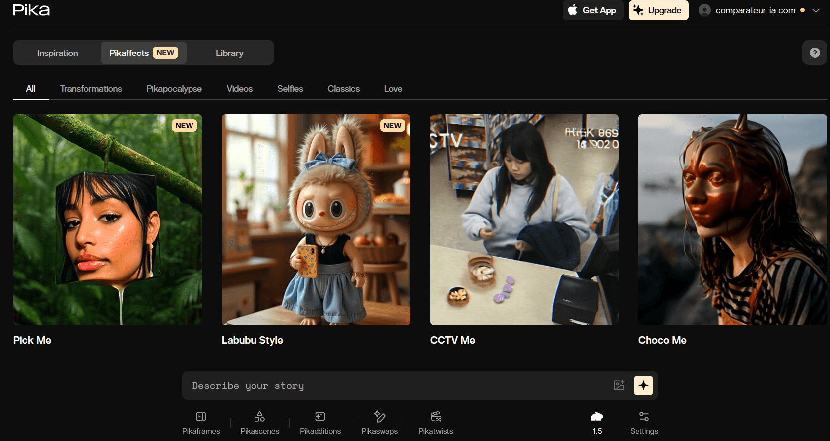The image size is (830, 441).
Task: Click the Pikaframes icon
Action: click(201, 417)
